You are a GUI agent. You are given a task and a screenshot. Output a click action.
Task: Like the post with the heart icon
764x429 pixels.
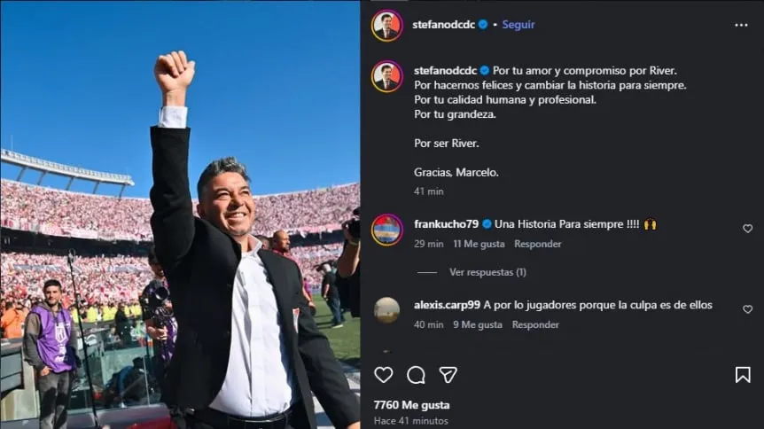pos(383,375)
